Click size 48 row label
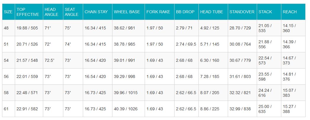310x120 pixels. coord(7,28)
